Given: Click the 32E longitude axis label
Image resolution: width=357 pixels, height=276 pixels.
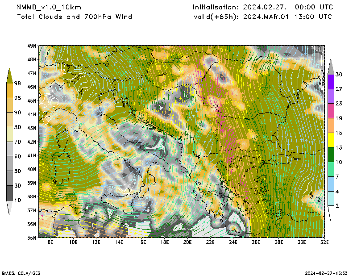Looking at the screenshot, I should (x=324, y=243).
